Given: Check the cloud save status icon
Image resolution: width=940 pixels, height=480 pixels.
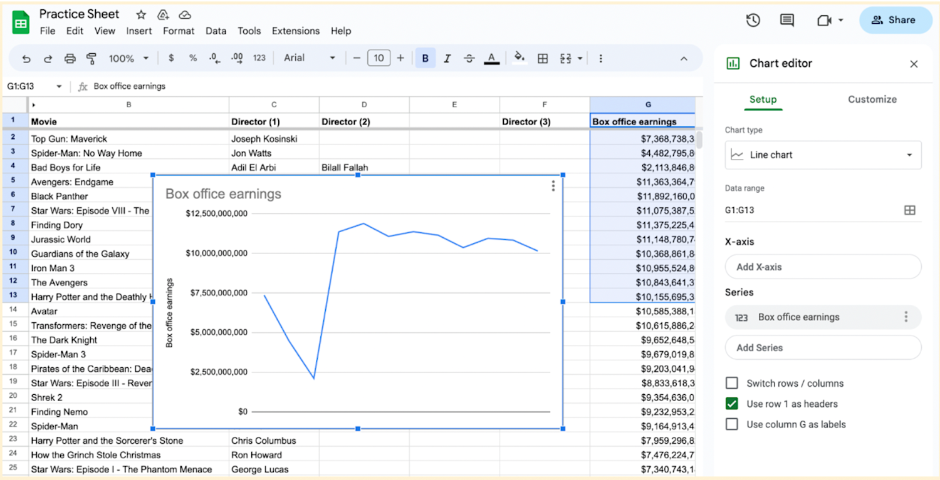Looking at the screenshot, I should (x=185, y=14).
